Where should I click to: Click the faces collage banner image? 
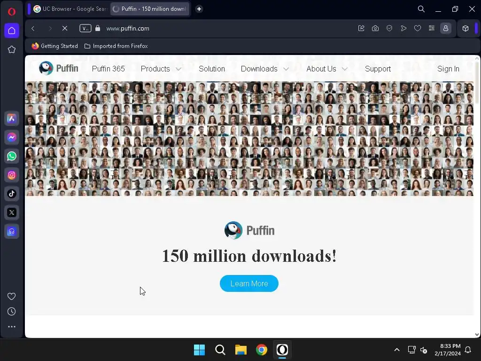249,139
